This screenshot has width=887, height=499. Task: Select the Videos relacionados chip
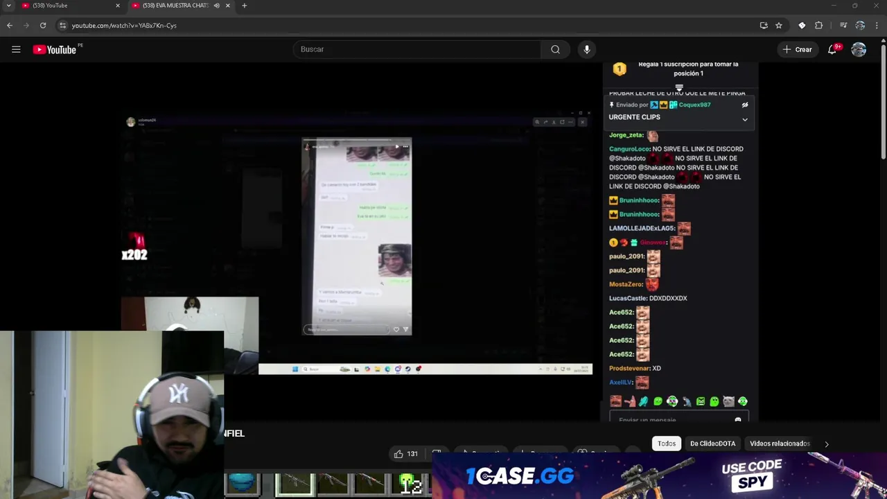780,444
